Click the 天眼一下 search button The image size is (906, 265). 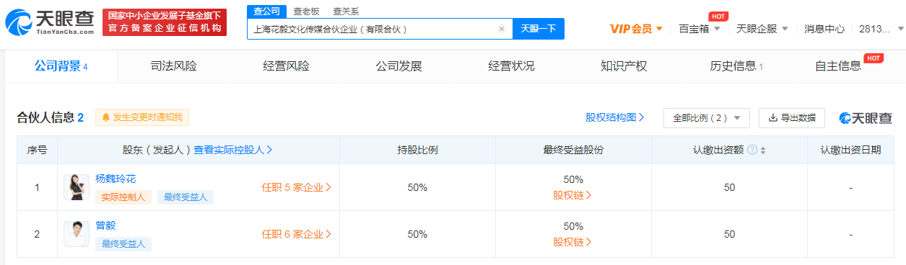[x=539, y=29]
